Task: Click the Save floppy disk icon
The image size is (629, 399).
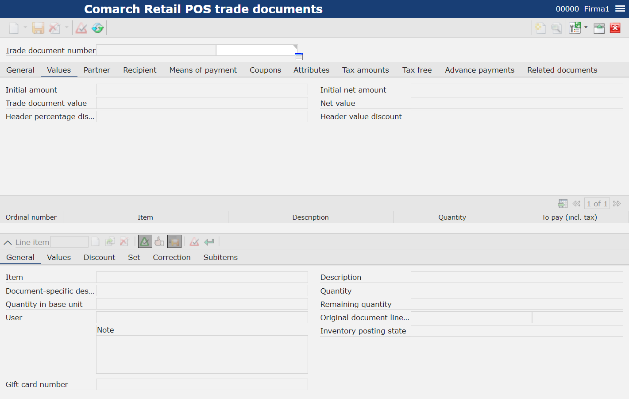Action: coord(38,28)
